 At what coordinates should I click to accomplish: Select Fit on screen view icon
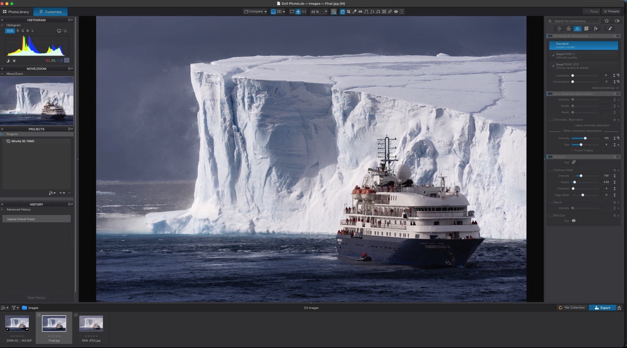point(292,12)
